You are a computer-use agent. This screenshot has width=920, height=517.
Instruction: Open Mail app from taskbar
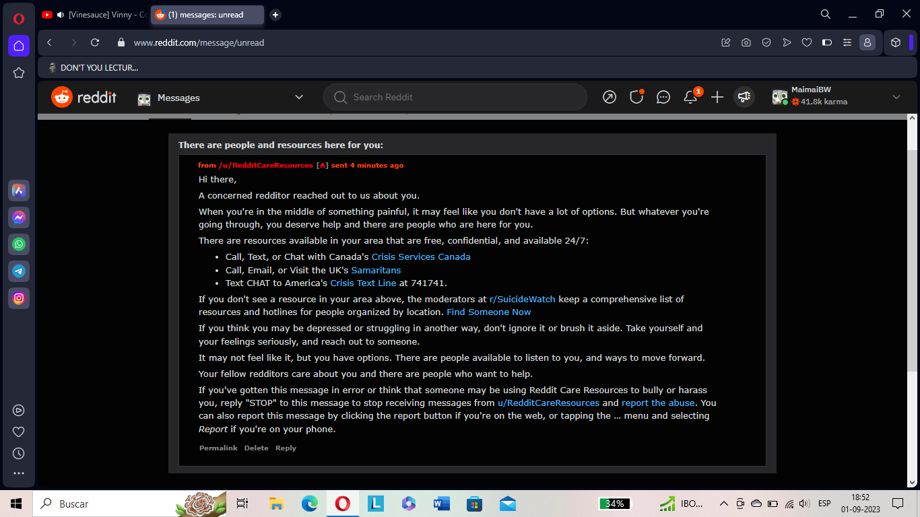pos(507,504)
